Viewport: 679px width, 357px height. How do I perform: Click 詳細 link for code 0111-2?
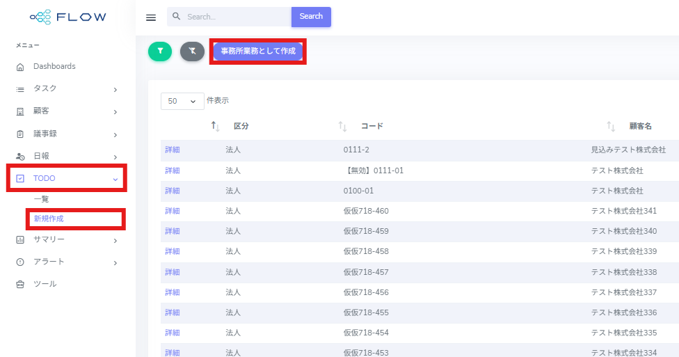[173, 150]
